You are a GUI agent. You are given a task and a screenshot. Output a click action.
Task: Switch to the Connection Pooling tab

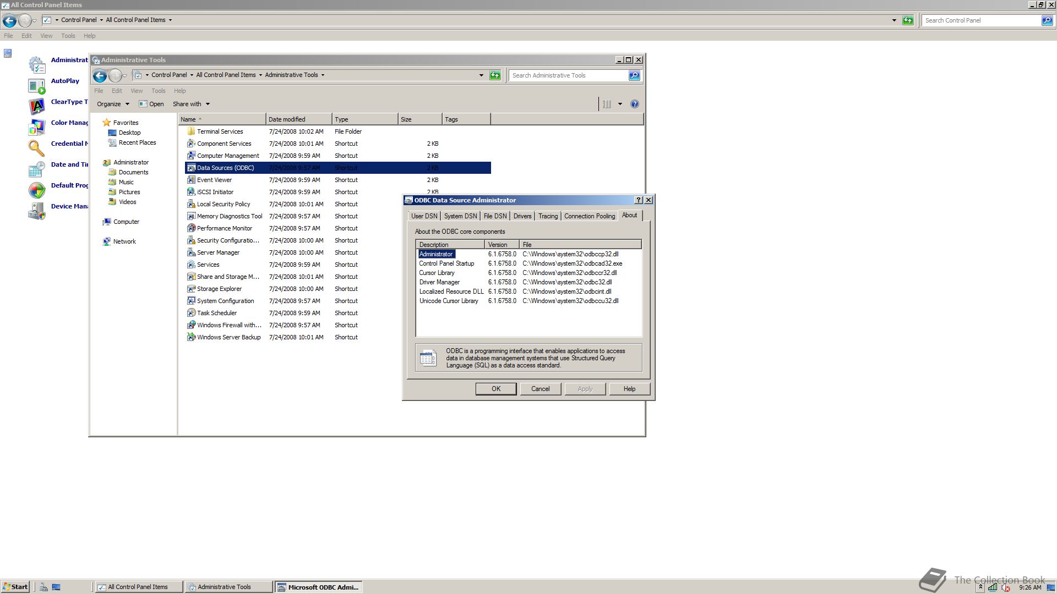pos(590,216)
